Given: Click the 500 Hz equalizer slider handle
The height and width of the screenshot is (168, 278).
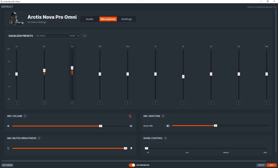Looking at the screenshot, I should (128, 74).
